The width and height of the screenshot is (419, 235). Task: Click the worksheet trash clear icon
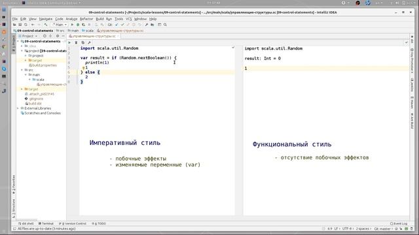coord(76,42)
